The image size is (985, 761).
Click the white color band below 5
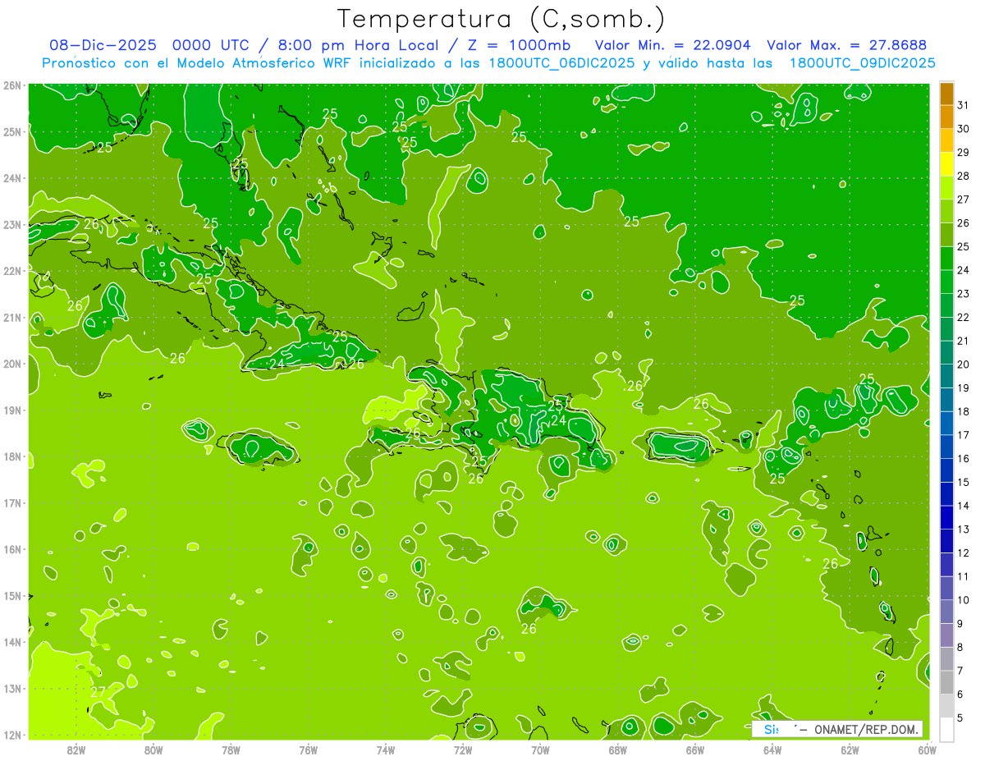click(946, 729)
